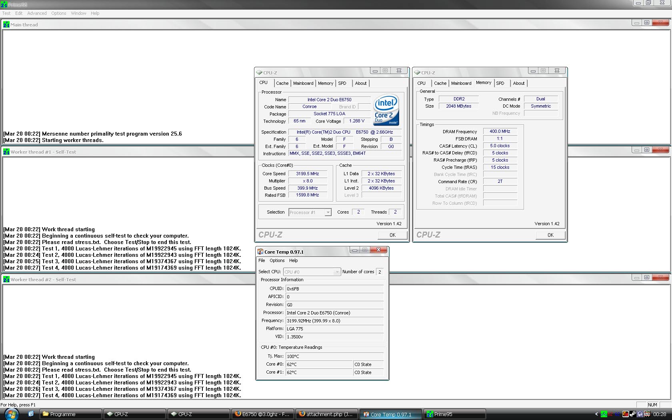Click the blue Core Temp 62 tray reading

pos(618,414)
